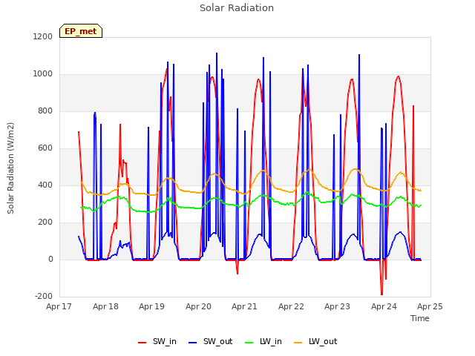Click the 0 y-axis label
The width and height of the screenshot is (475, 356).
point(50,259)
